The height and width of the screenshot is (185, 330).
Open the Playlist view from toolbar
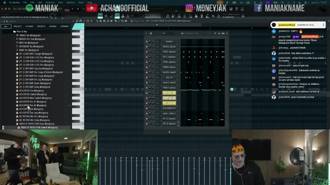168,16
